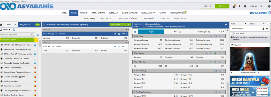This screenshot has height=97, width=271.
Task: Select Almanya/Almanya odds 1.85
Action: click(148, 40)
